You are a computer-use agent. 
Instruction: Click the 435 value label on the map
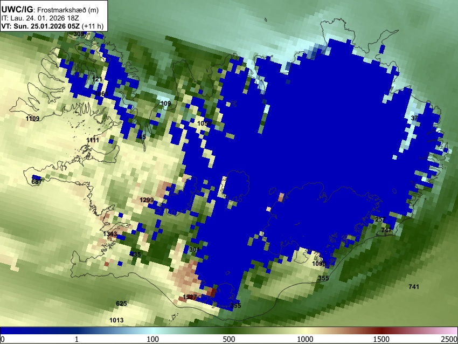click(136, 254)
